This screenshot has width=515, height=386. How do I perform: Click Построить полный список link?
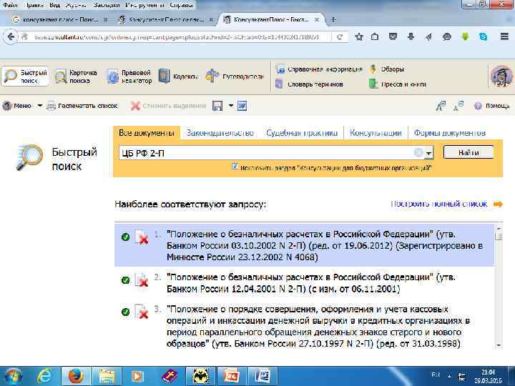pos(439,204)
